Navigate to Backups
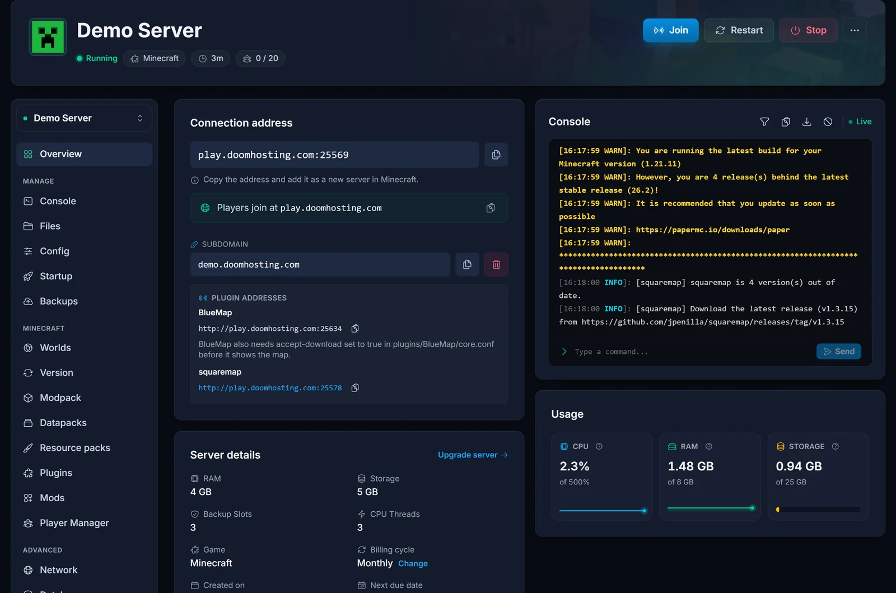This screenshot has width=896, height=593. point(84,301)
